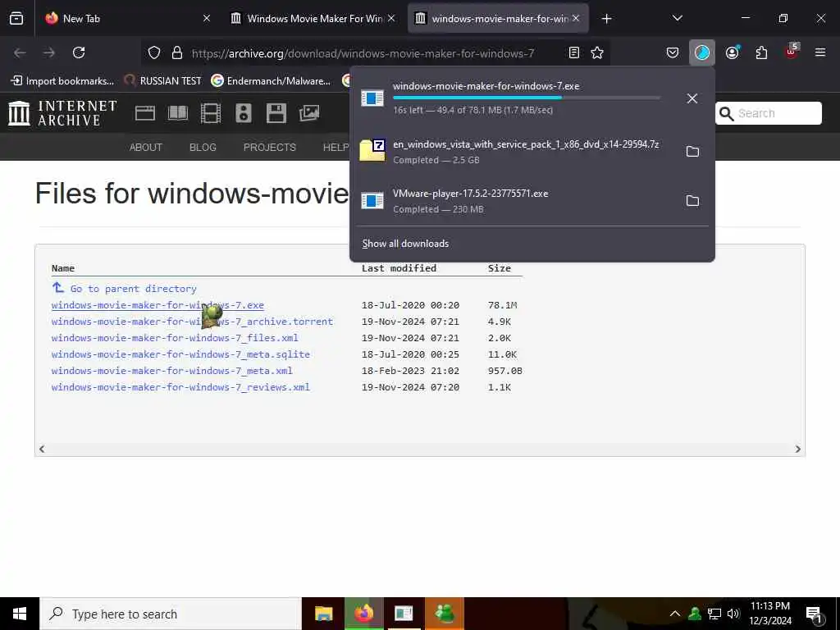Open RUSSIAN TEST bookmark
The height and width of the screenshot is (630, 840).
(x=162, y=81)
